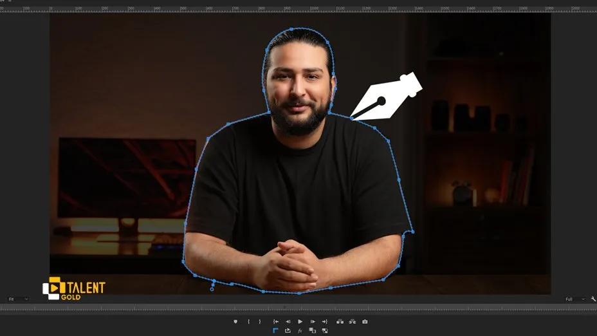Toggle the comparison view icon

pyautogui.click(x=312, y=330)
